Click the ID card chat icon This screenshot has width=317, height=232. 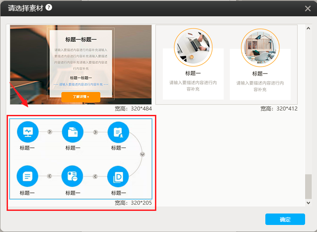coord(72,177)
